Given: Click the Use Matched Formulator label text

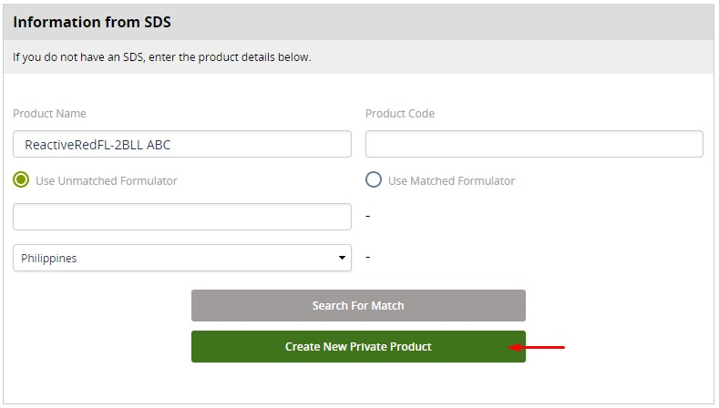Looking at the screenshot, I should click(451, 180).
